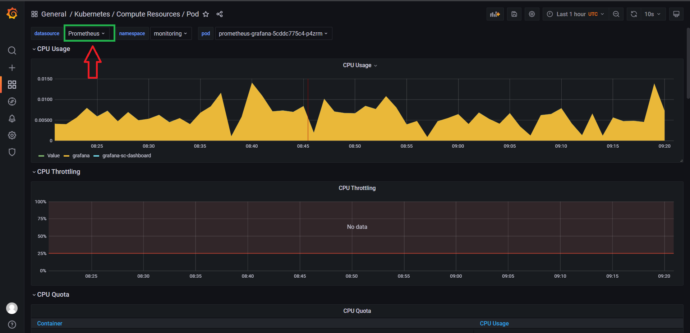The width and height of the screenshot is (690, 333).
Task: Zoom out the time range
Action: pos(616,14)
